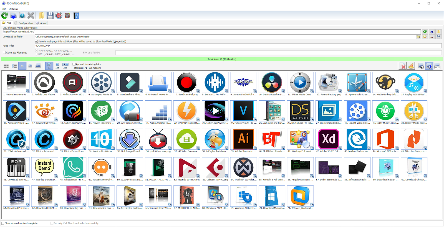Viewport: 444px width, 227px height.
Task: Select small thumbnails view icon
Action: (x=22, y=66)
